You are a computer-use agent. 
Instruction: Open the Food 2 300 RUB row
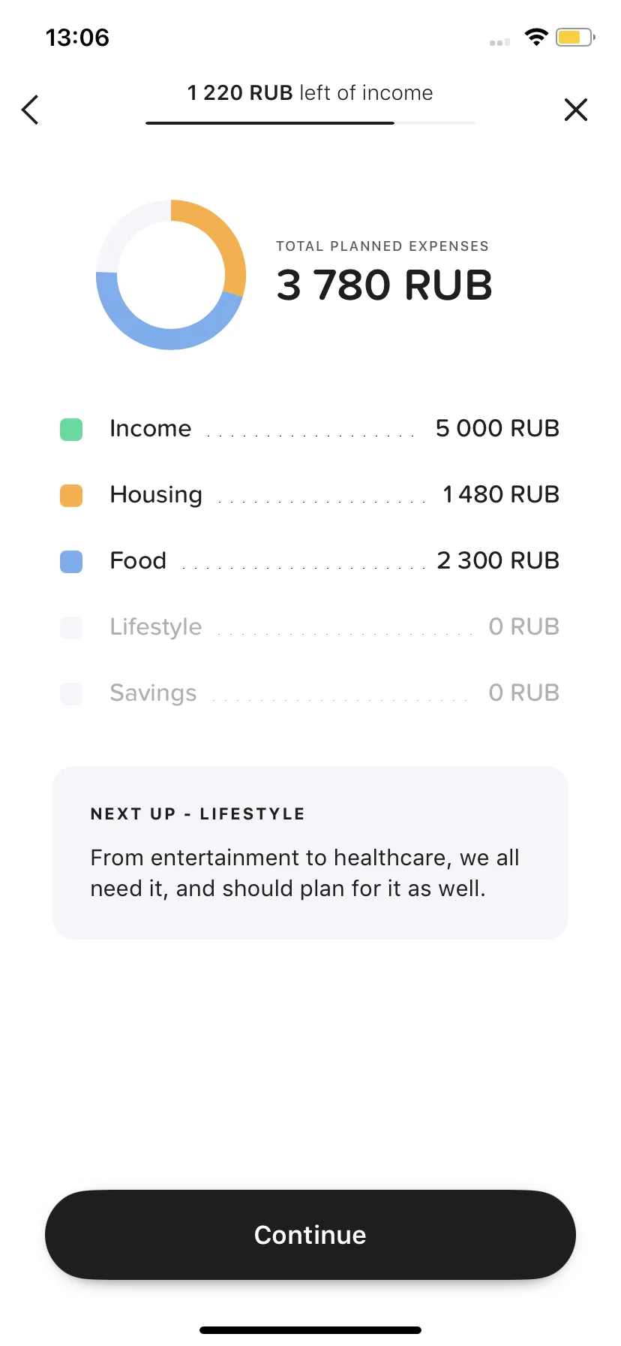pos(310,561)
